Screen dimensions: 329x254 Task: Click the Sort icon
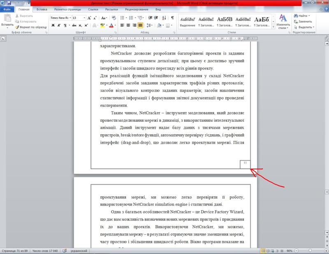pos(164,18)
